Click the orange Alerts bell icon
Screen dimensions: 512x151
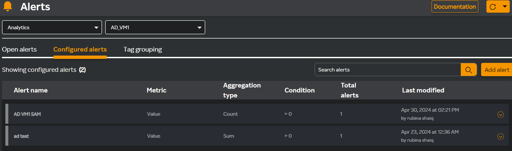(7, 6)
